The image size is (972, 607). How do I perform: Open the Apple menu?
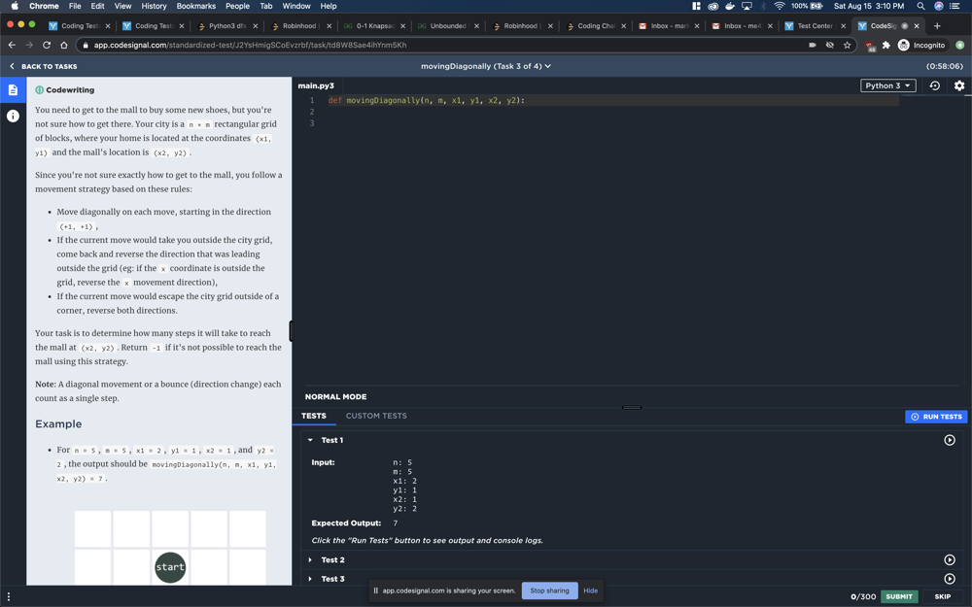15,6
